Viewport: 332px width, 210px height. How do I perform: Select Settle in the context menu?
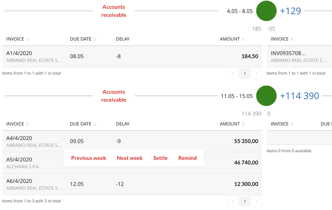pyautogui.click(x=160, y=158)
